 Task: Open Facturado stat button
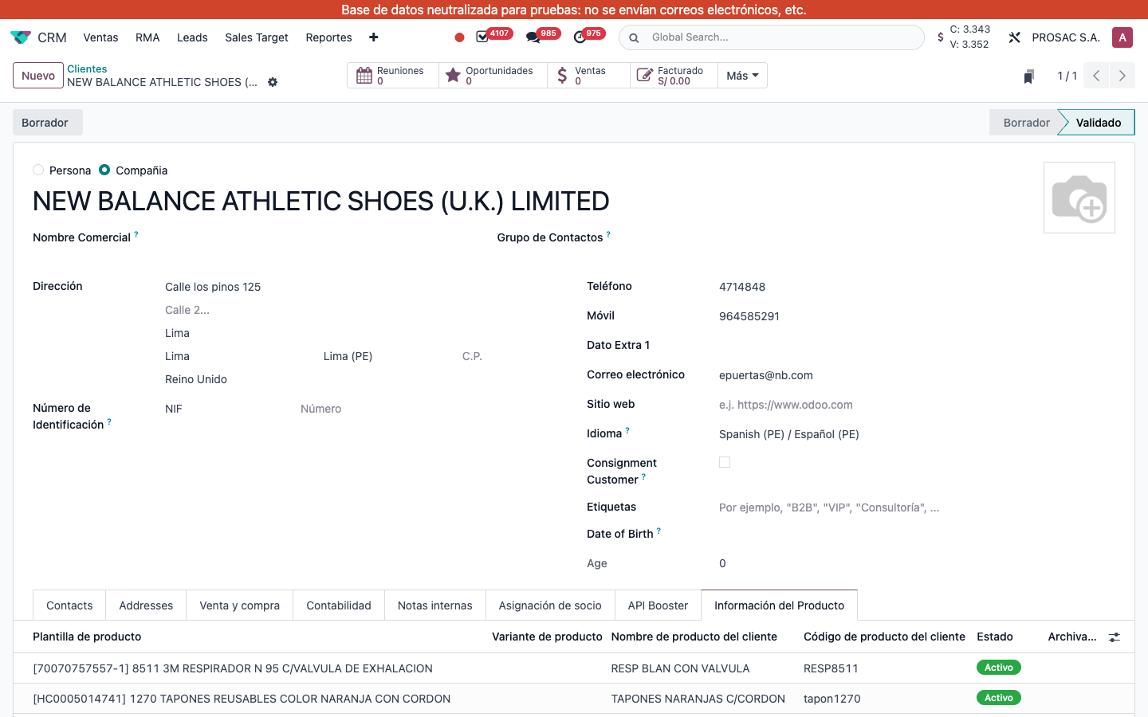pos(674,76)
